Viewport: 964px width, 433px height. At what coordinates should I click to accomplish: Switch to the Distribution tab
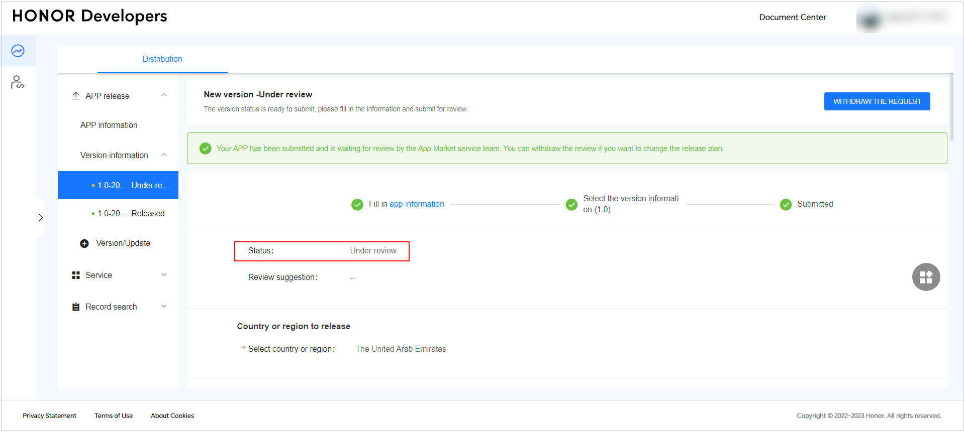[x=162, y=59]
